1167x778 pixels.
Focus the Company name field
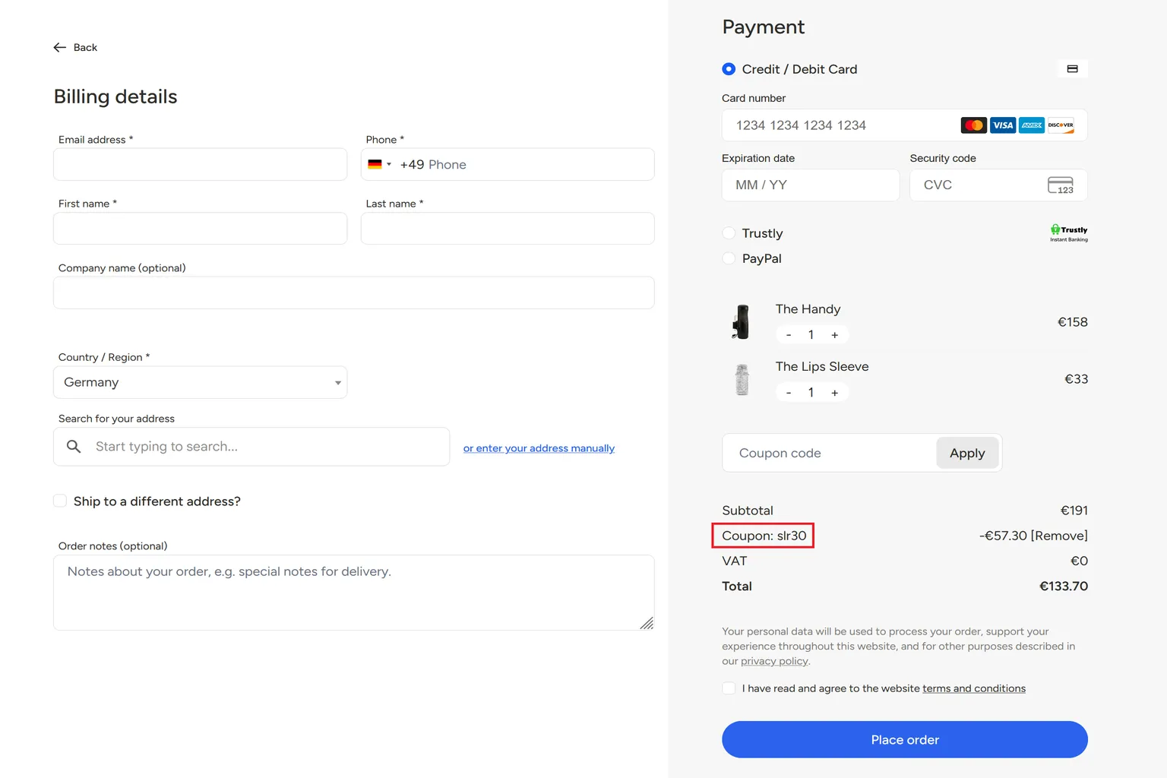click(x=354, y=293)
